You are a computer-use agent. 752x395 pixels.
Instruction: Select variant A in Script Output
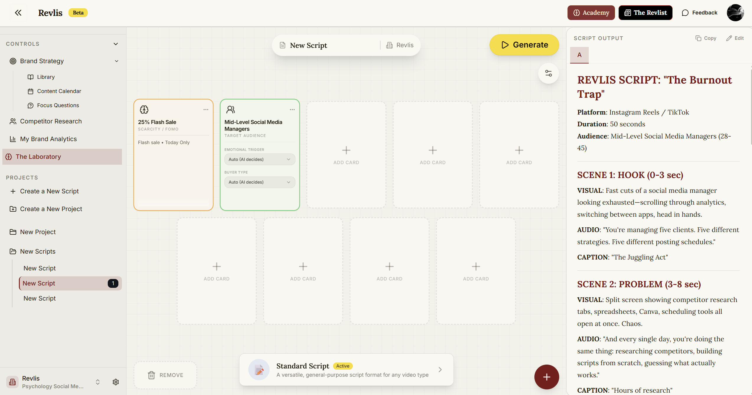[x=579, y=55]
